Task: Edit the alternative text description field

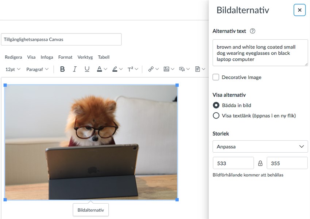Action: point(260,53)
